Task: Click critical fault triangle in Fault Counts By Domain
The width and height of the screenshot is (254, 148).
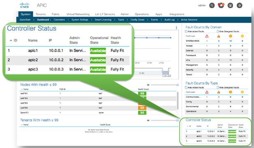Action: pos(207,36)
